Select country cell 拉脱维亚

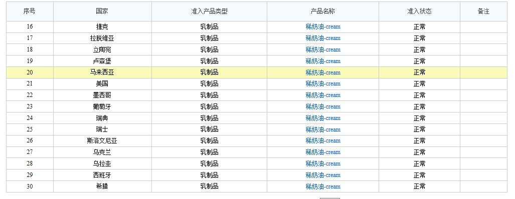click(x=102, y=38)
